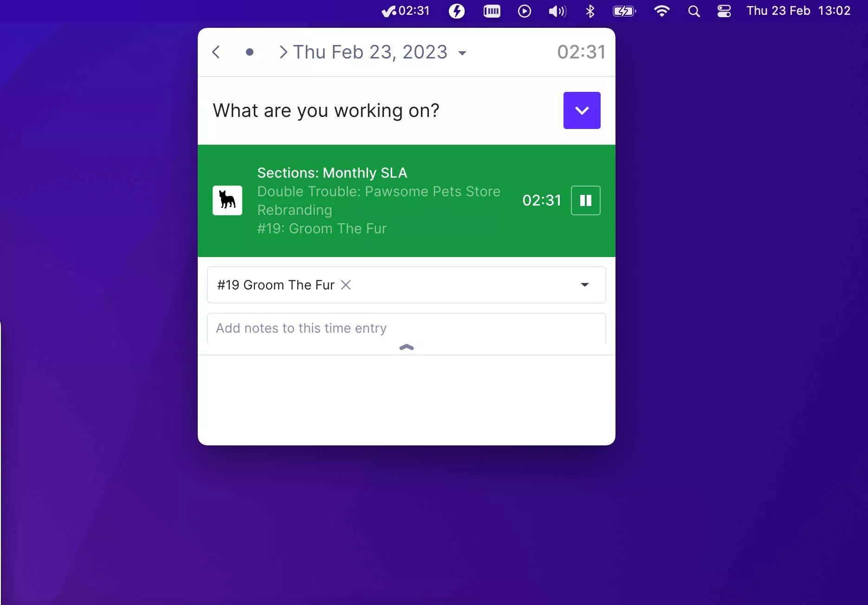Go to next day with forward arrow
This screenshot has height=605, width=868.
[283, 52]
